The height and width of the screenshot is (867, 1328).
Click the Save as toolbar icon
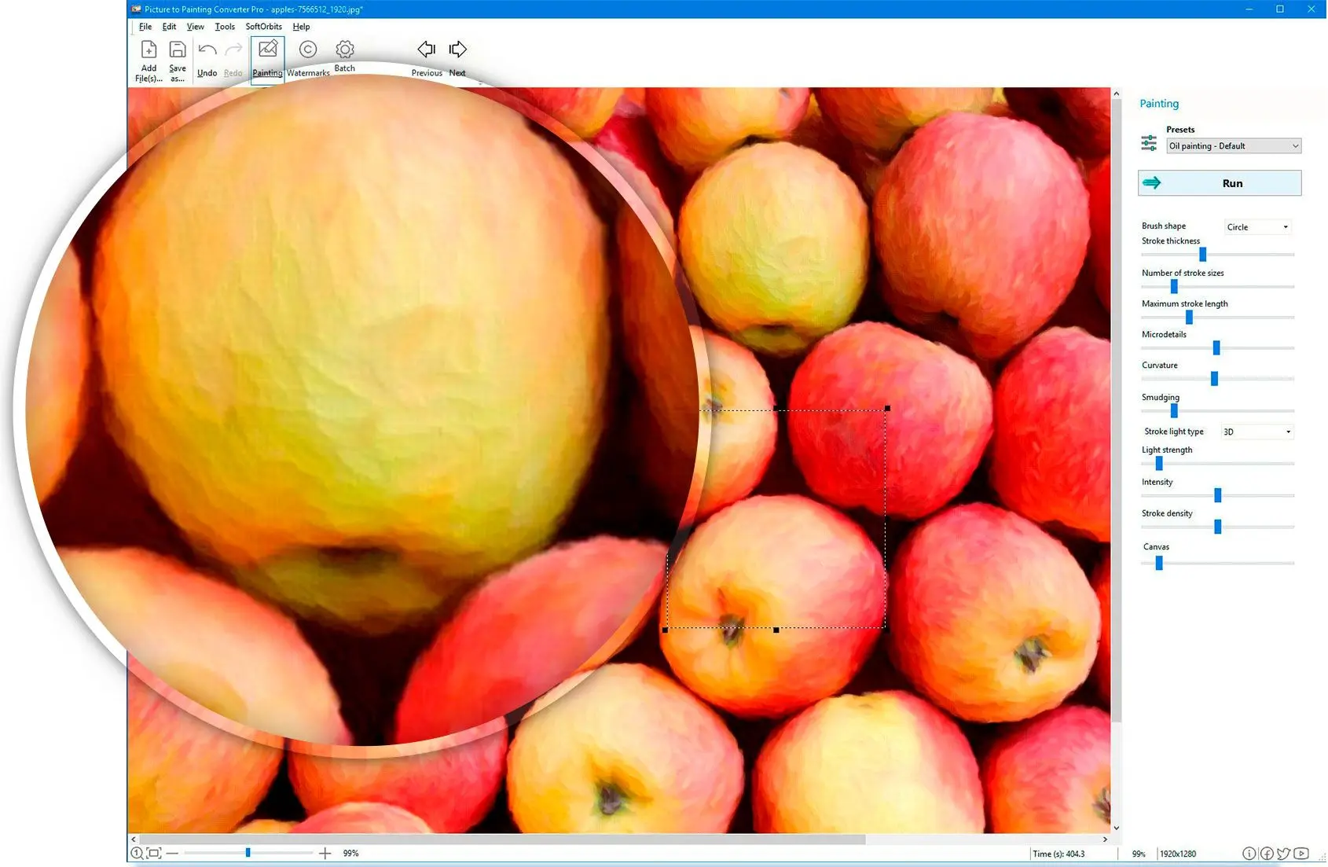(178, 60)
